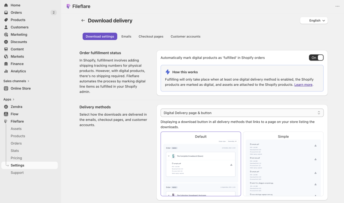This screenshot has height=203, width=344.
Task: Open Fileflare Pricing submenu item
Action: tap(16, 158)
